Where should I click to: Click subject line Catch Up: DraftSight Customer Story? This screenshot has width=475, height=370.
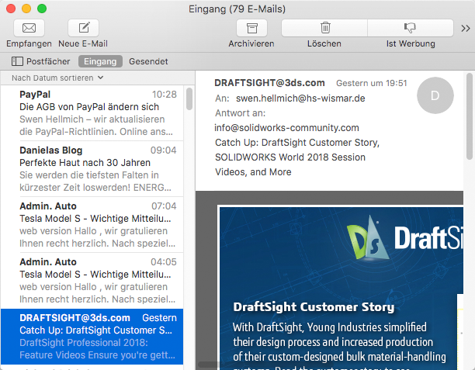(296, 157)
